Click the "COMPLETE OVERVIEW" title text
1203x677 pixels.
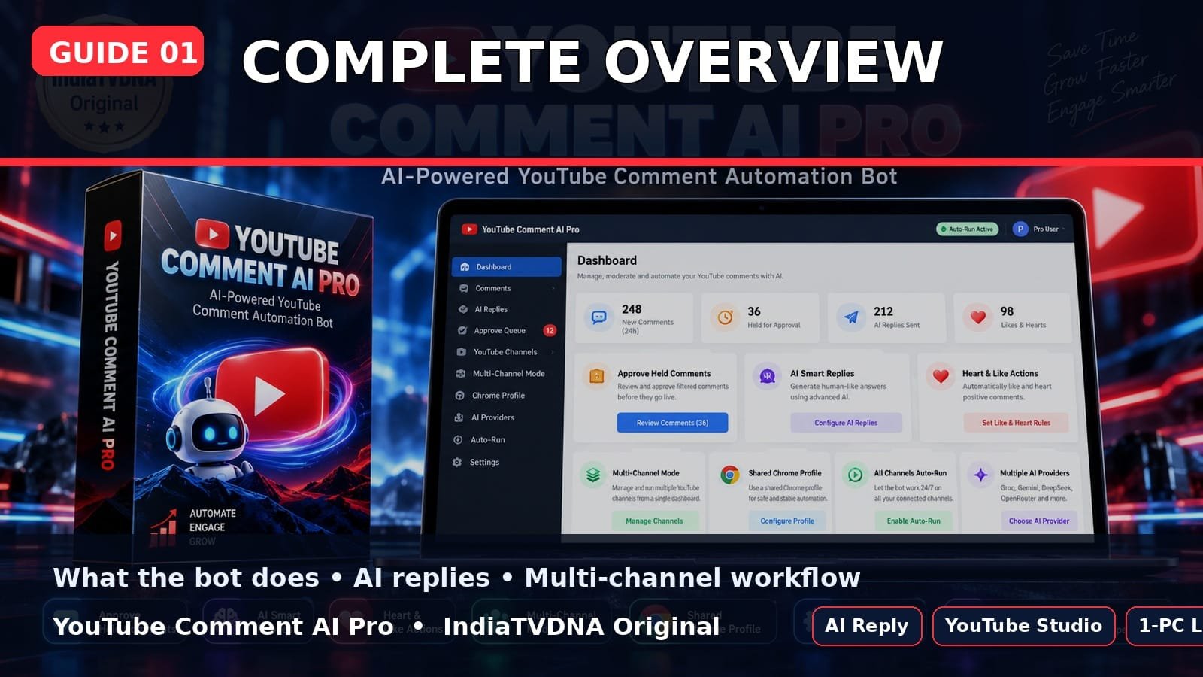(x=592, y=61)
